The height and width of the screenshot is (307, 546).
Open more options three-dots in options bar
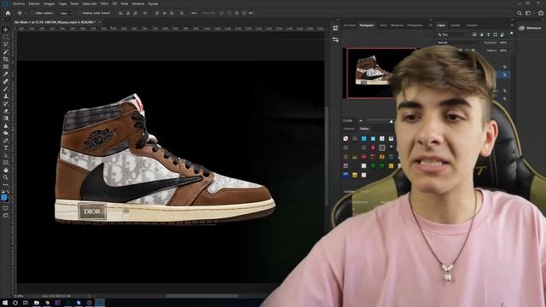tap(194, 14)
